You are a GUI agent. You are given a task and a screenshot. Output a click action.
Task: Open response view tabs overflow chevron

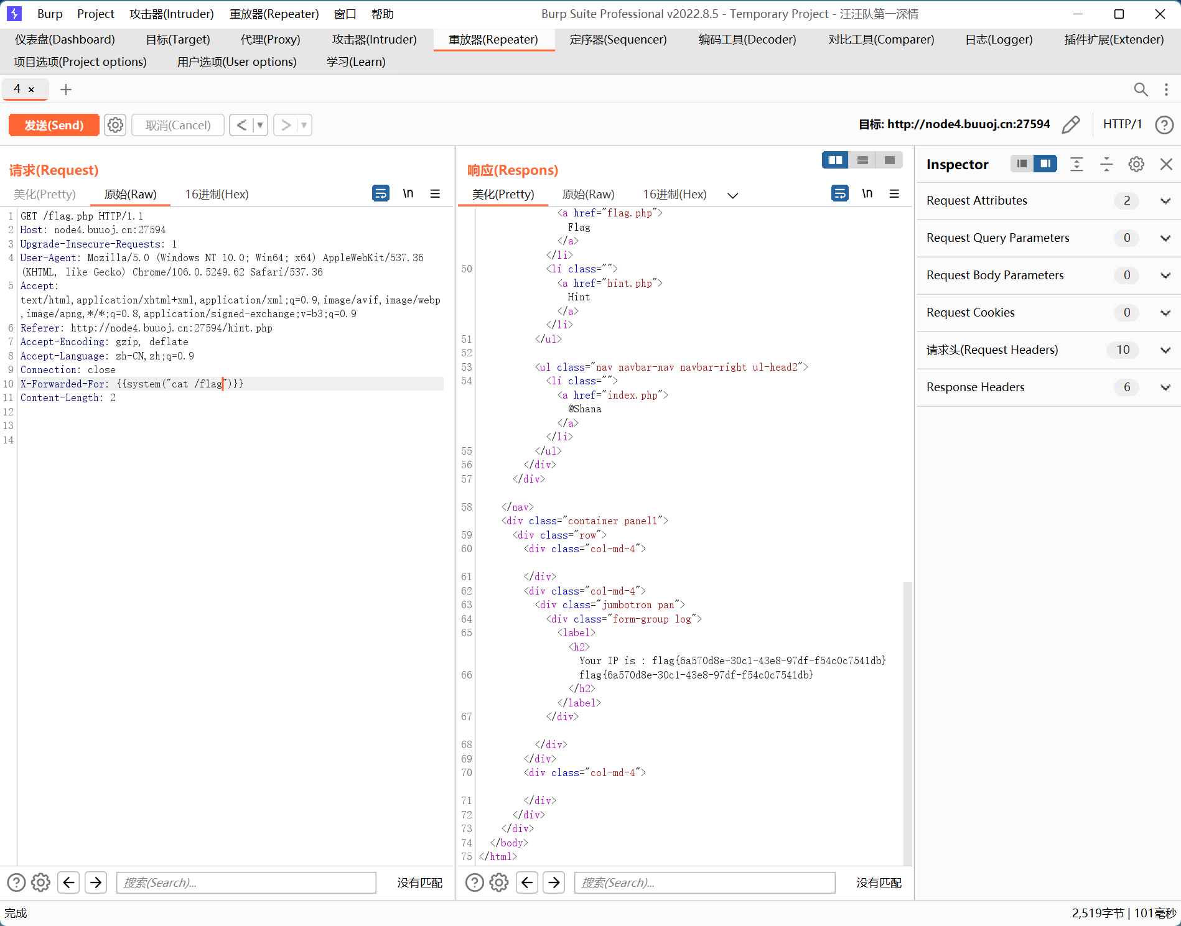click(733, 195)
